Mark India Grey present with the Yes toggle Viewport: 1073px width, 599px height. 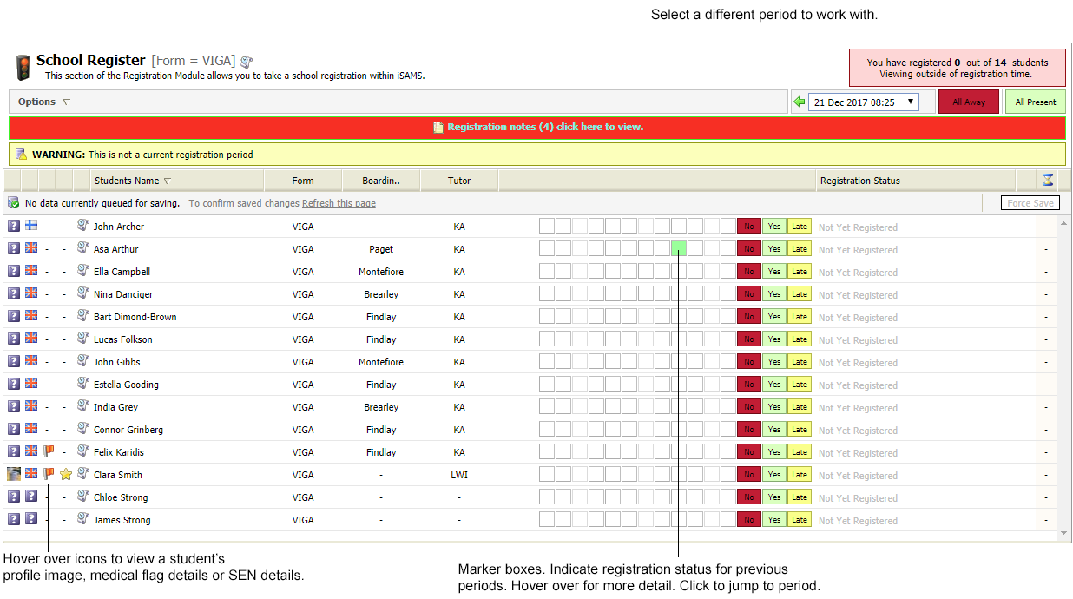pyautogui.click(x=773, y=406)
